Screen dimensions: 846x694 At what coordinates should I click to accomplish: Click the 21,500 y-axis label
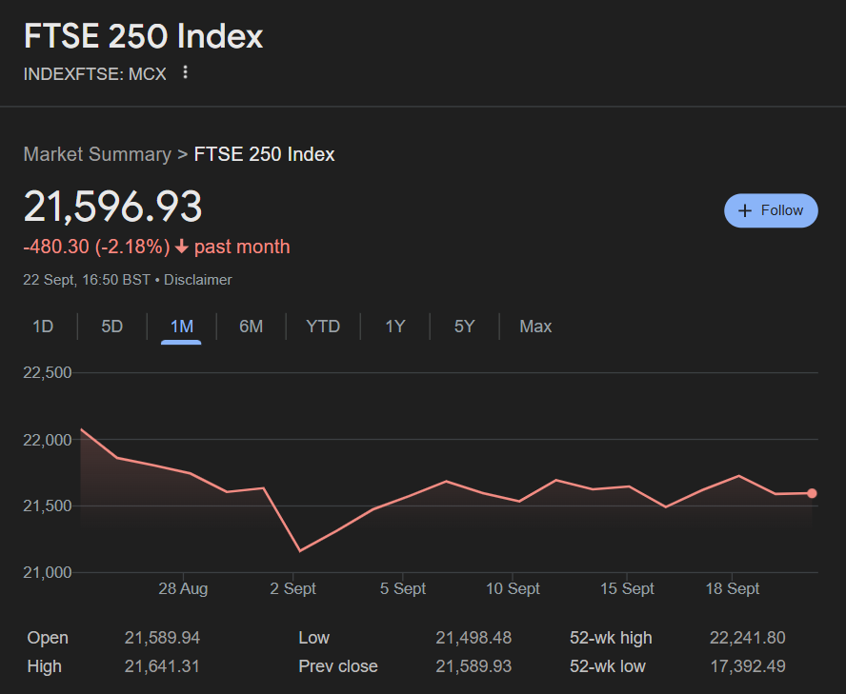(x=47, y=506)
